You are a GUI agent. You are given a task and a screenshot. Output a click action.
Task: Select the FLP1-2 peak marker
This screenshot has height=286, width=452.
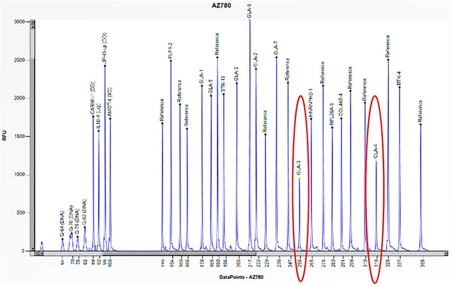pos(171,61)
